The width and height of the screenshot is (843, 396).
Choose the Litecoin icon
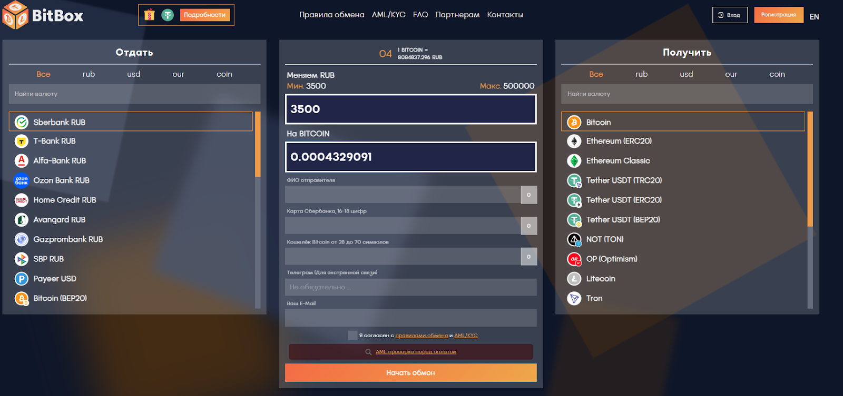574,279
